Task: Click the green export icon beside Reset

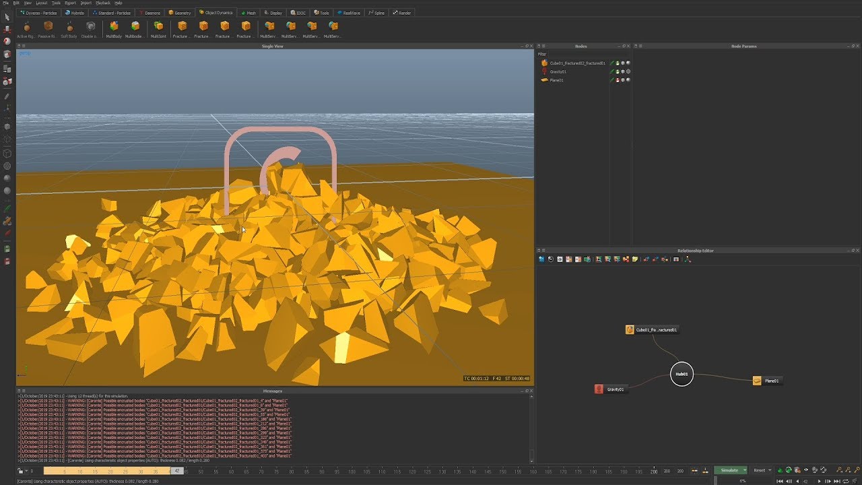Action: [x=780, y=470]
